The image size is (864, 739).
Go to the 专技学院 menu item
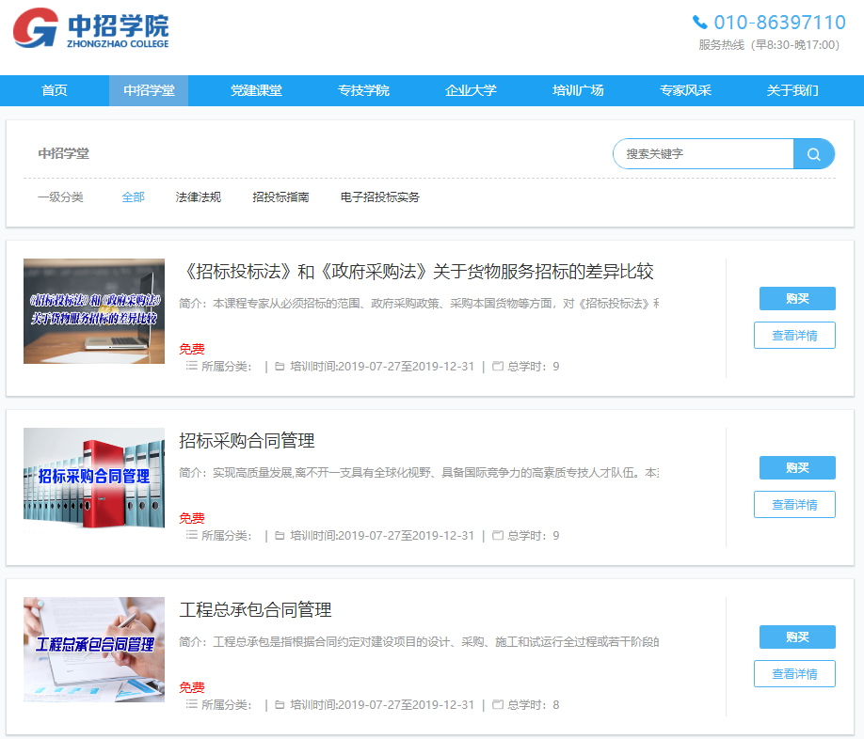(363, 91)
